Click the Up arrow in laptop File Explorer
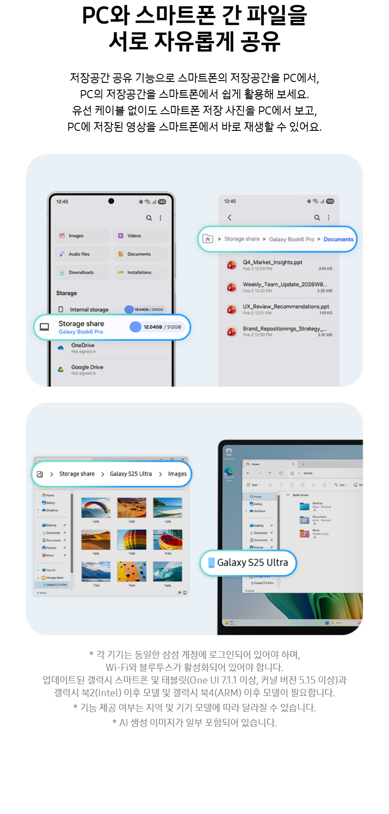This screenshot has width=389, height=814. click(270, 473)
